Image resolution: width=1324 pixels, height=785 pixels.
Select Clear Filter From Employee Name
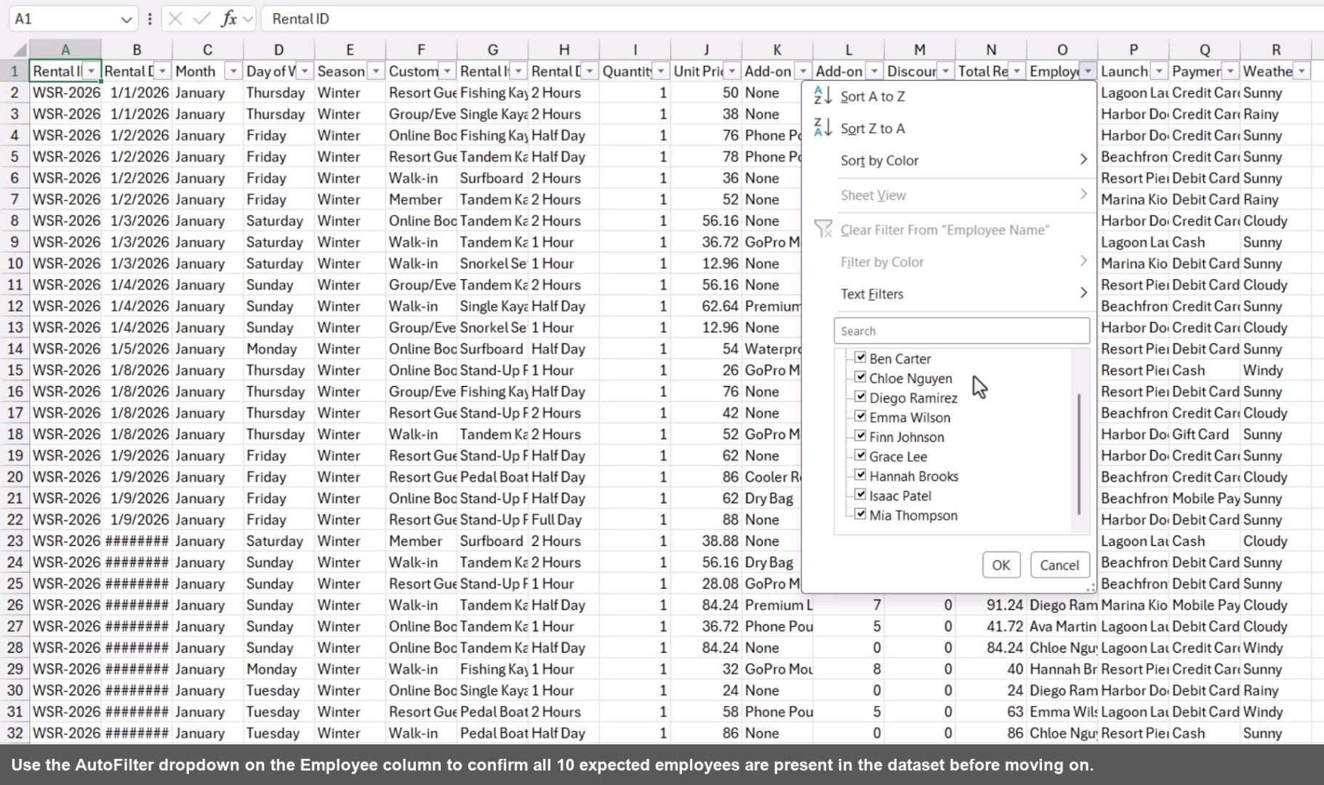[x=951, y=230]
